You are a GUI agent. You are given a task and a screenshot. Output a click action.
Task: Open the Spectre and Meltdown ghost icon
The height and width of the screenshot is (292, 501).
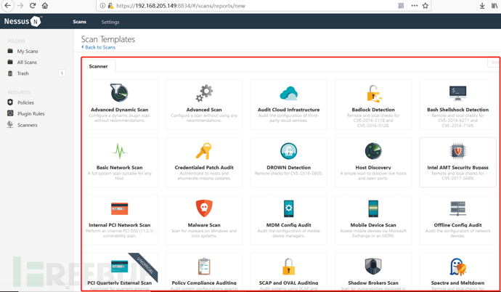point(457,267)
